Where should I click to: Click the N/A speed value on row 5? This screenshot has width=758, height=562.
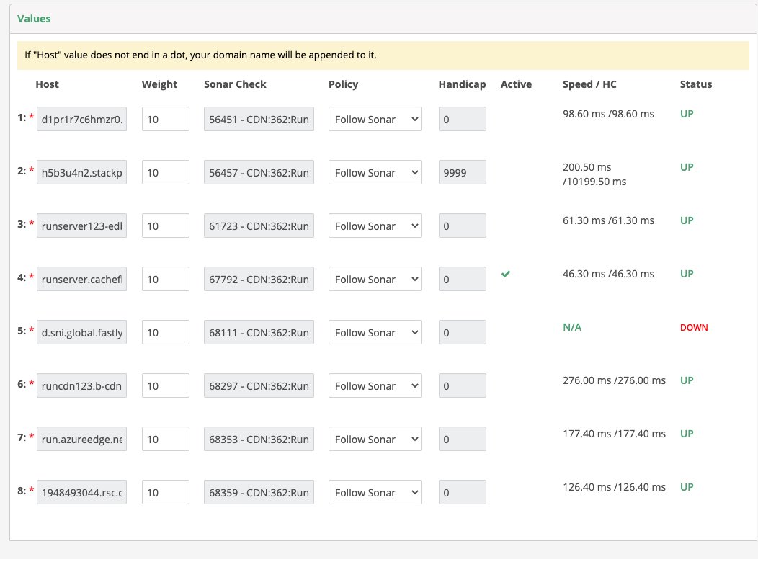[x=572, y=326]
